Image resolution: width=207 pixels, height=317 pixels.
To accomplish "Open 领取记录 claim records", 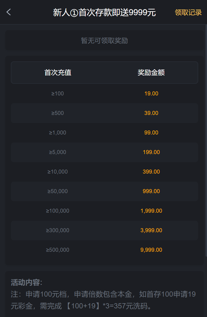I will [x=188, y=12].
